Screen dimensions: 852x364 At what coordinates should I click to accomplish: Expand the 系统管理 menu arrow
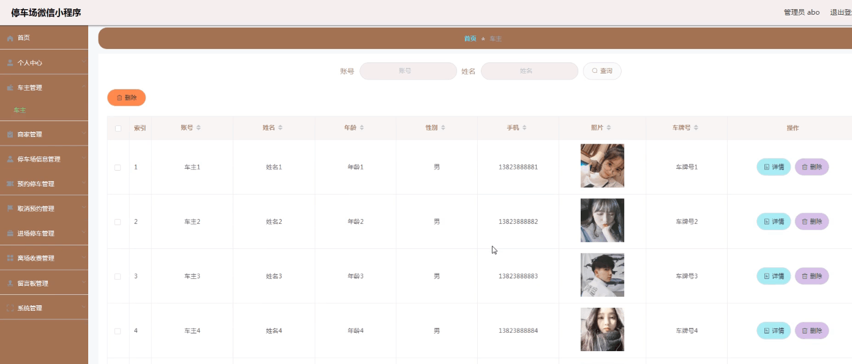pyautogui.click(x=83, y=307)
